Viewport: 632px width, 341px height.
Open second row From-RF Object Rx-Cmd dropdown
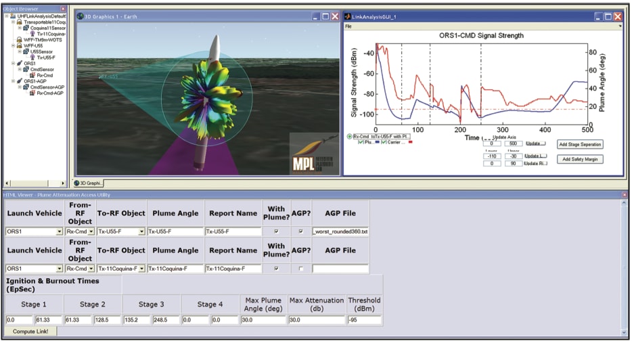click(x=91, y=269)
